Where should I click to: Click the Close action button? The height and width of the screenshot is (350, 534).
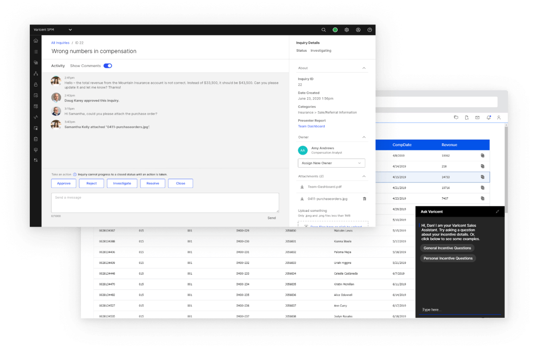tap(180, 183)
